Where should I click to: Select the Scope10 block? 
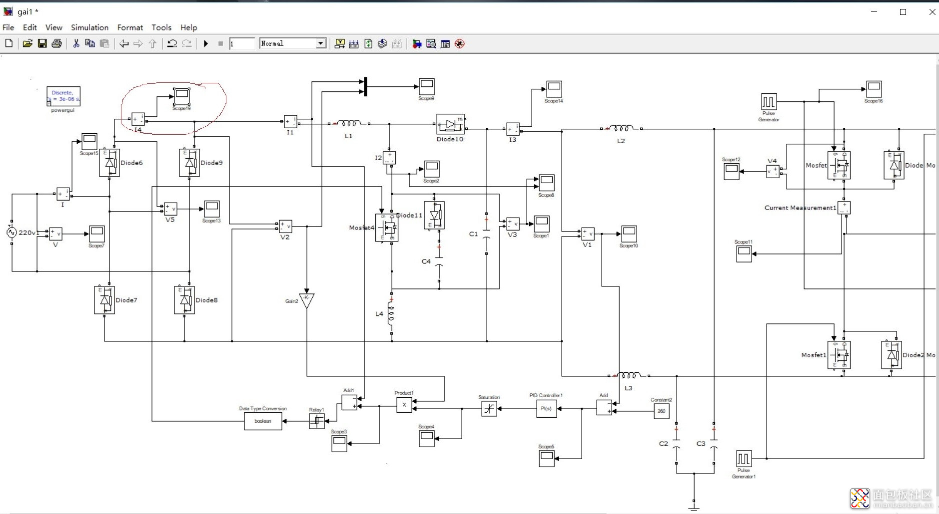pyautogui.click(x=629, y=234)
